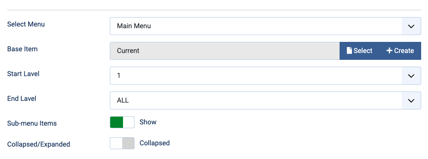Turn off the Sub-menu Items switch

(122, 122)
